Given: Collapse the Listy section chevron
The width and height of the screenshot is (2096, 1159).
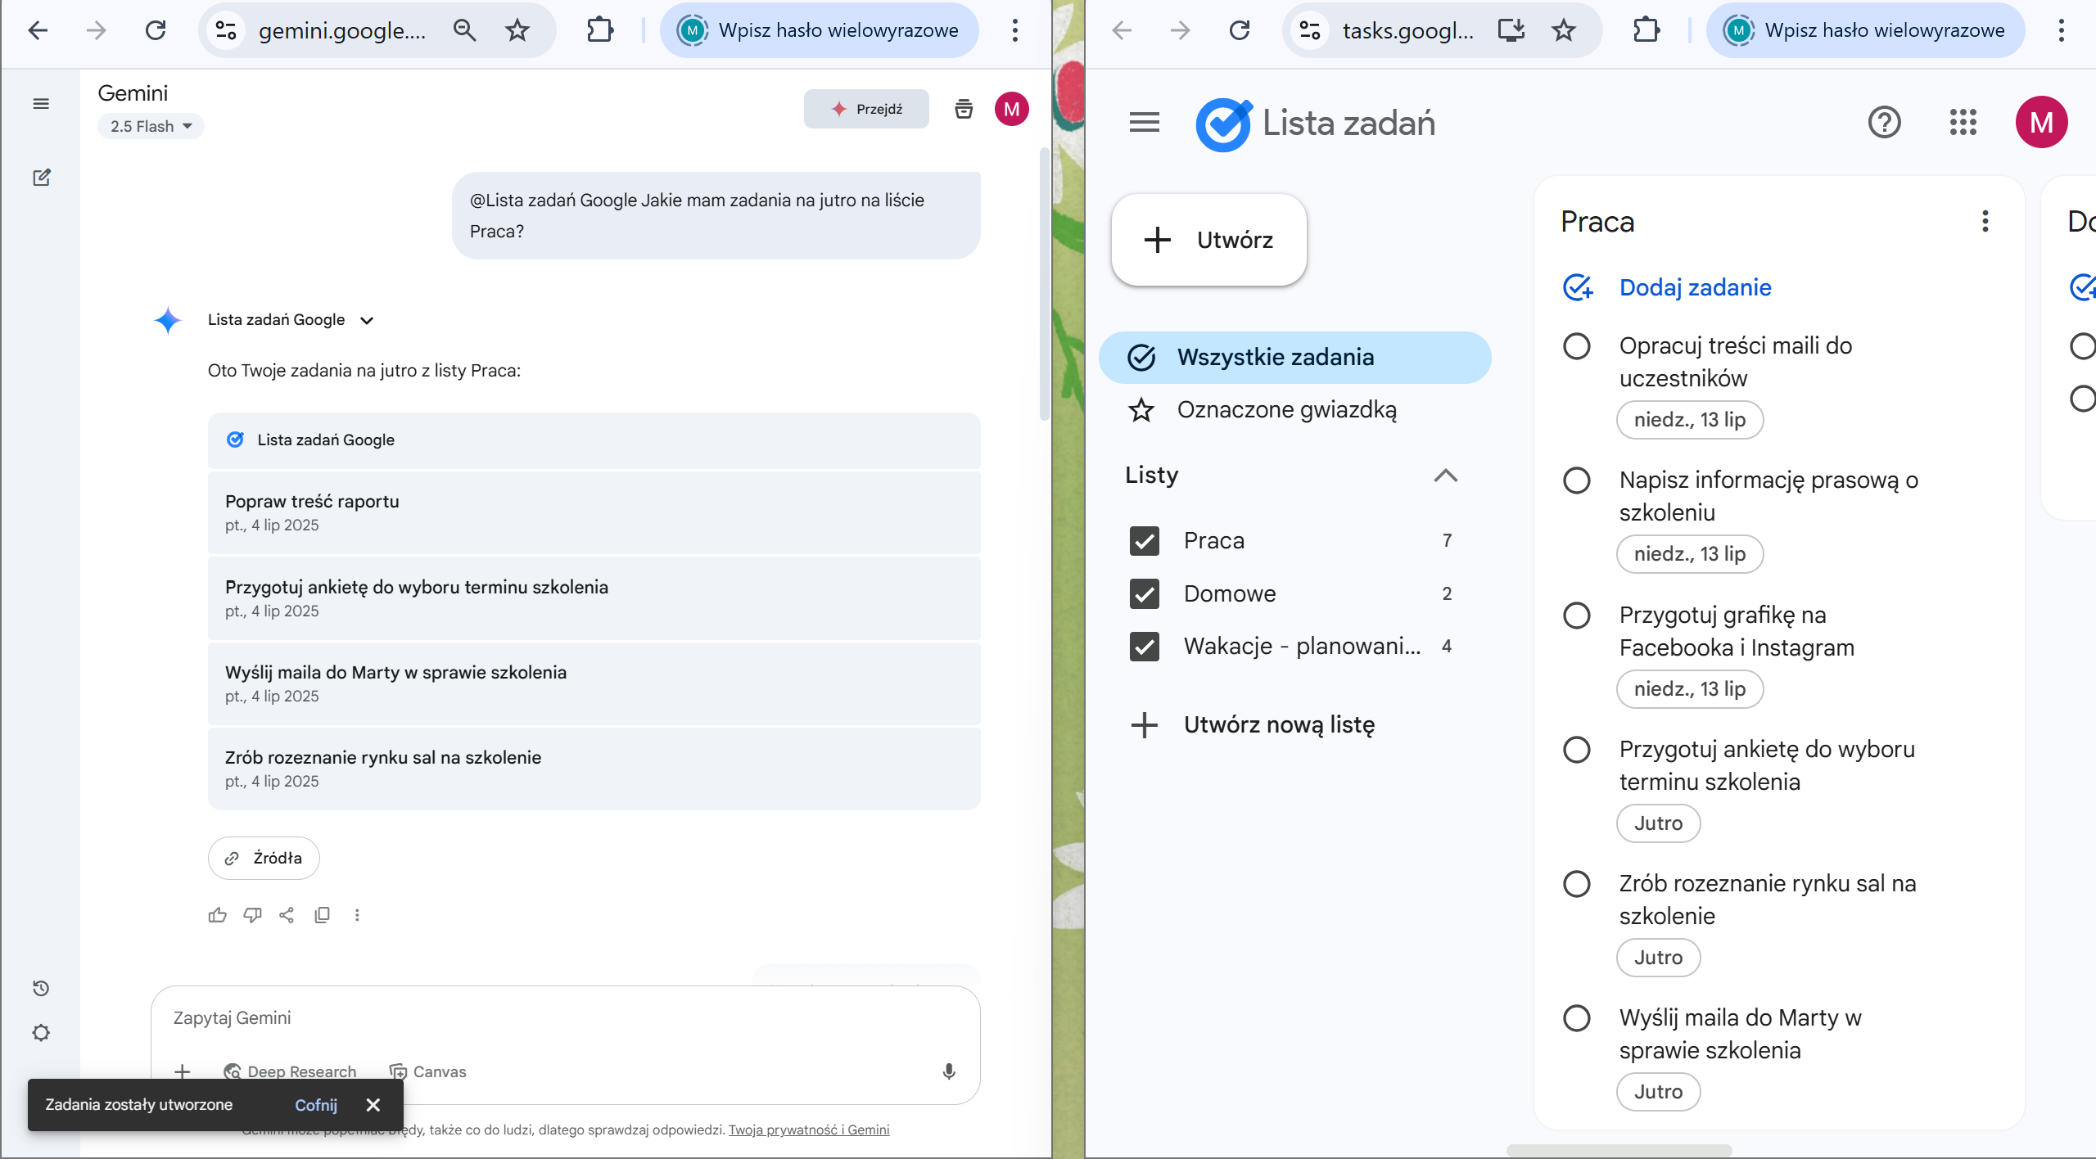Looking at the screenshot, I should coord(1446,476).
